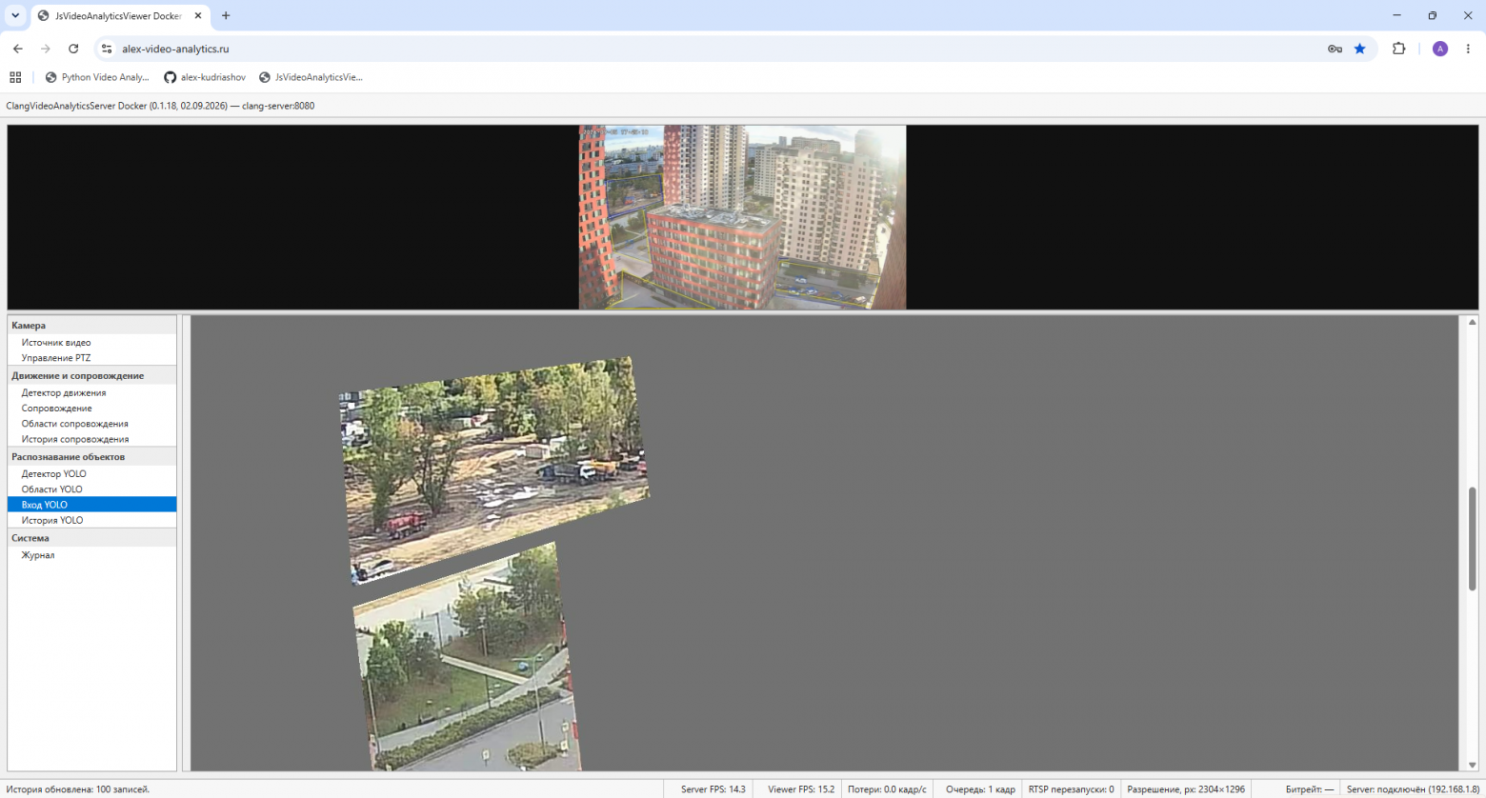Screen dimensions: 1486x798
Task: Open История YOLO in the sidebar
Action: point(92,520)
